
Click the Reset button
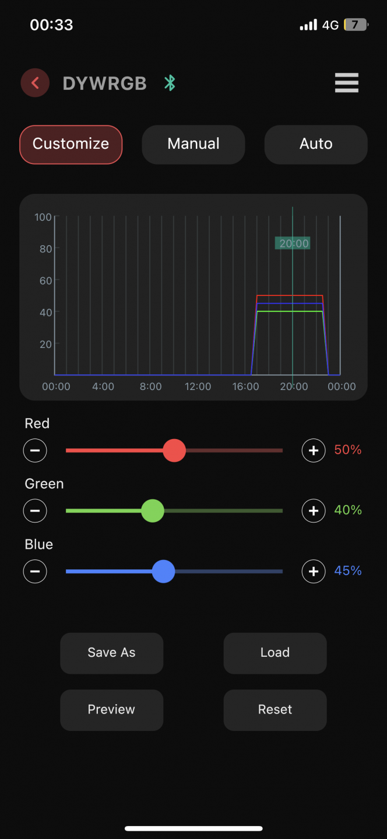pos(275,710)
